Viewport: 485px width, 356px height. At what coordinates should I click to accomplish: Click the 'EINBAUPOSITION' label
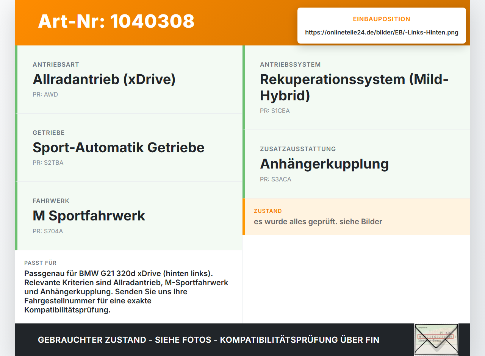382,19
